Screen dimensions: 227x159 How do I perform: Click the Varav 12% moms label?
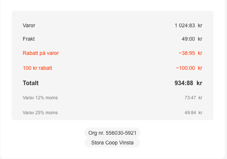click(40, 98)
